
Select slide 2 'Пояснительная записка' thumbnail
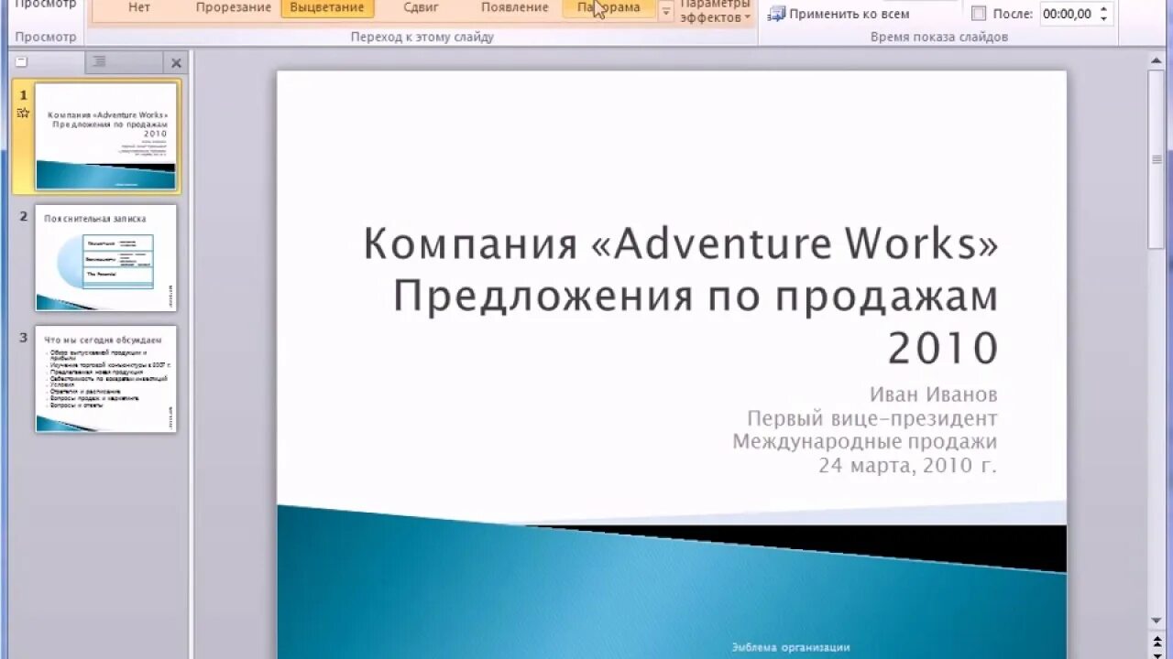pyautogui.click(x=105, y=257)
